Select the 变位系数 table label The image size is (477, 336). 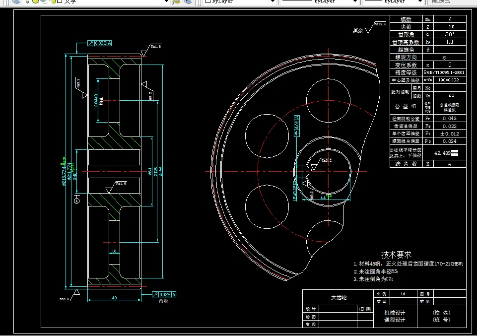click(406, 65)
